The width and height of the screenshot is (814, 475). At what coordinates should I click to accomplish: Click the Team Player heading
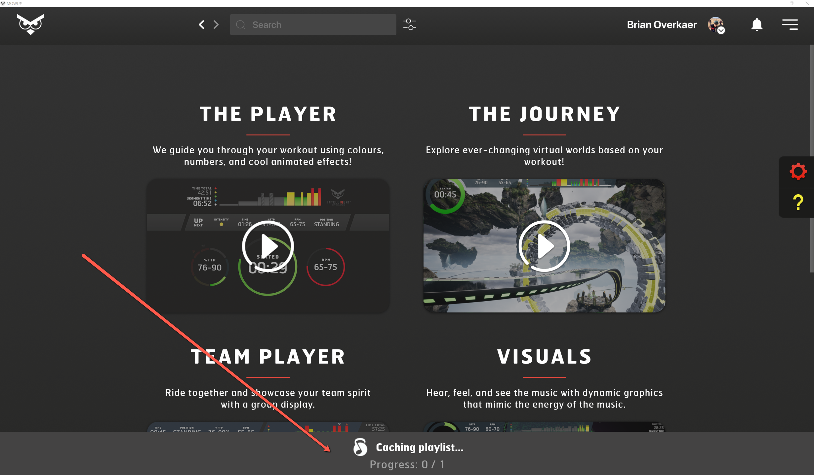268,357
